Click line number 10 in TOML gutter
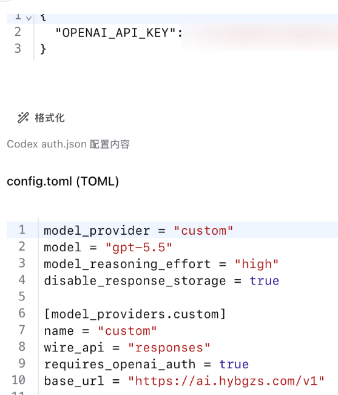The width and height of the screenshot is (338, 395). click(x=18, y=380)
